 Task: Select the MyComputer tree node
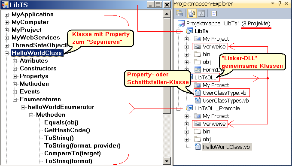(30, 22)
